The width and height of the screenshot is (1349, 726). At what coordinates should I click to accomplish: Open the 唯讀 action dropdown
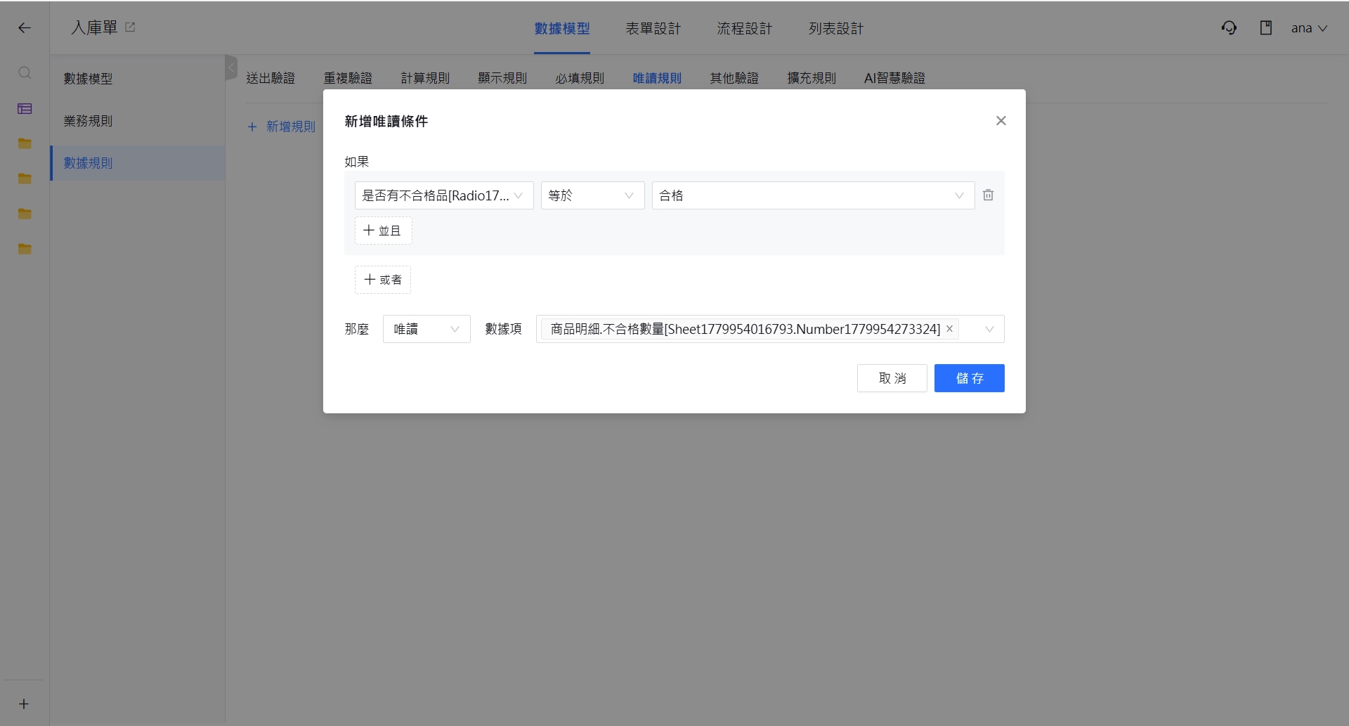coord(426,329)
